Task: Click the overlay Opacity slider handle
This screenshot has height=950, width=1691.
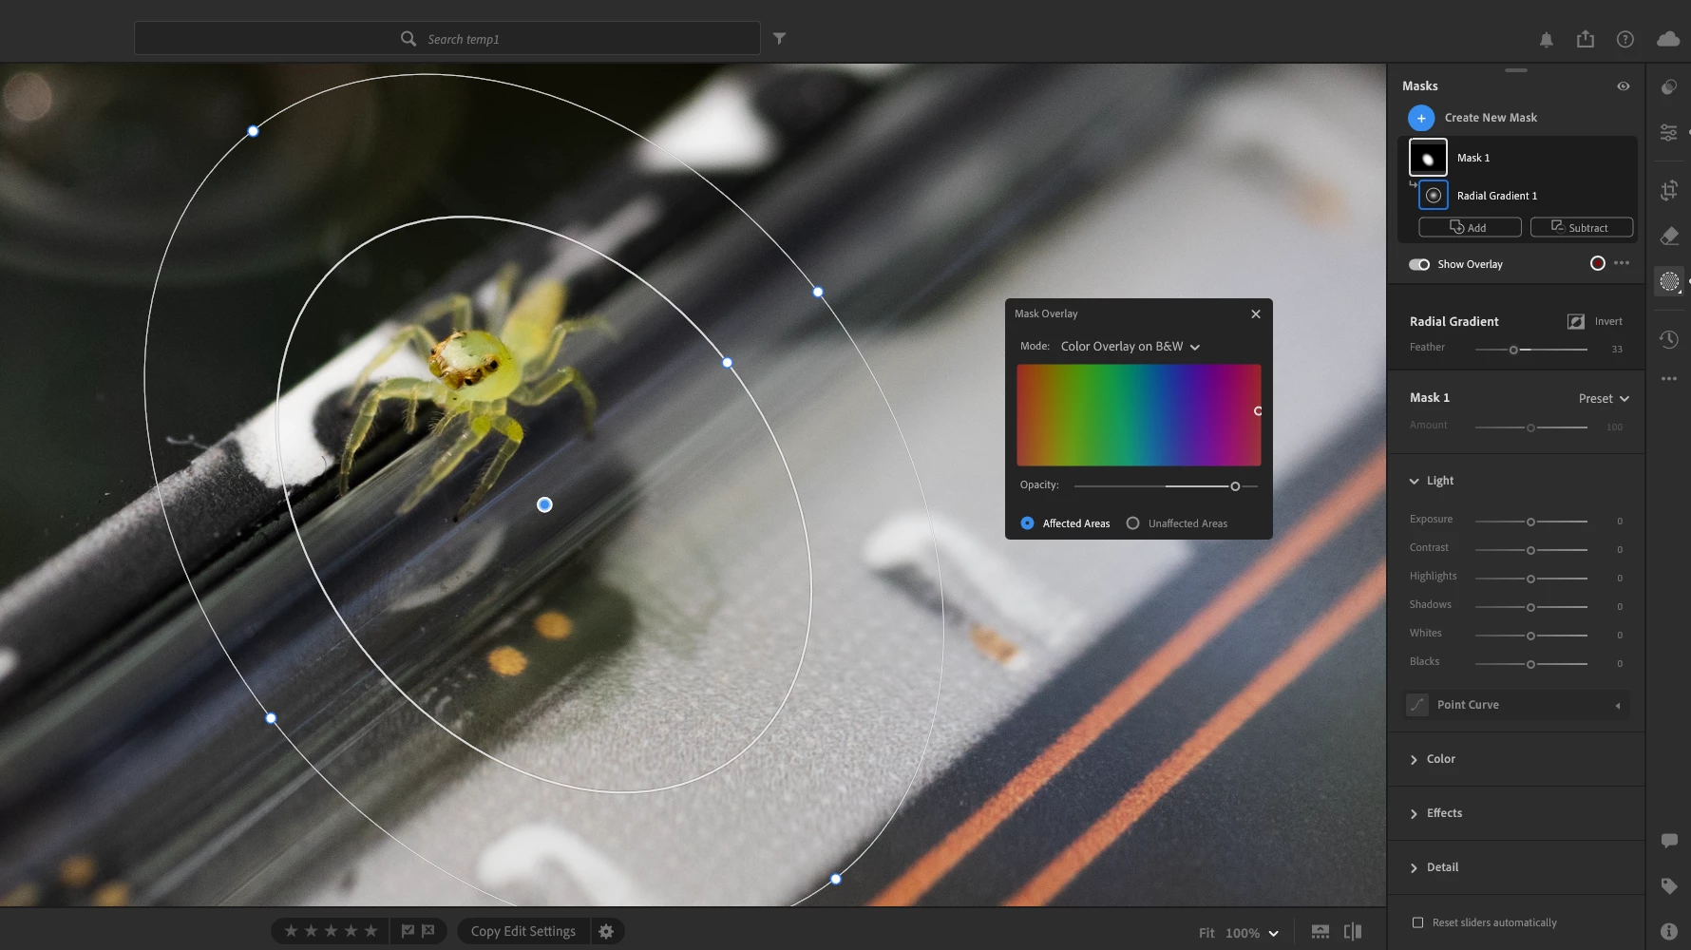Action: click(1235, 486)
